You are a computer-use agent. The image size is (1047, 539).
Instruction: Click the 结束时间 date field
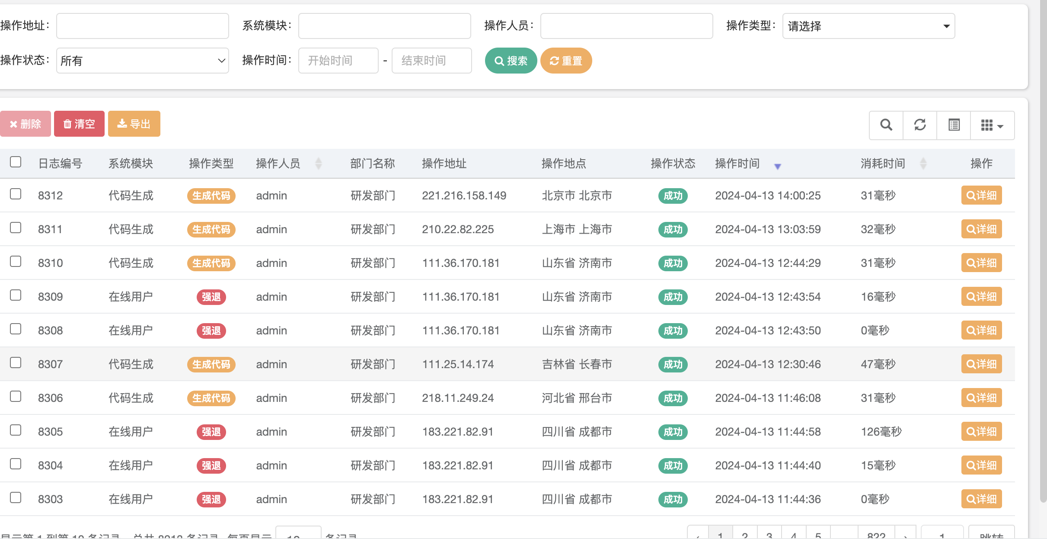[x=431, y=61]
